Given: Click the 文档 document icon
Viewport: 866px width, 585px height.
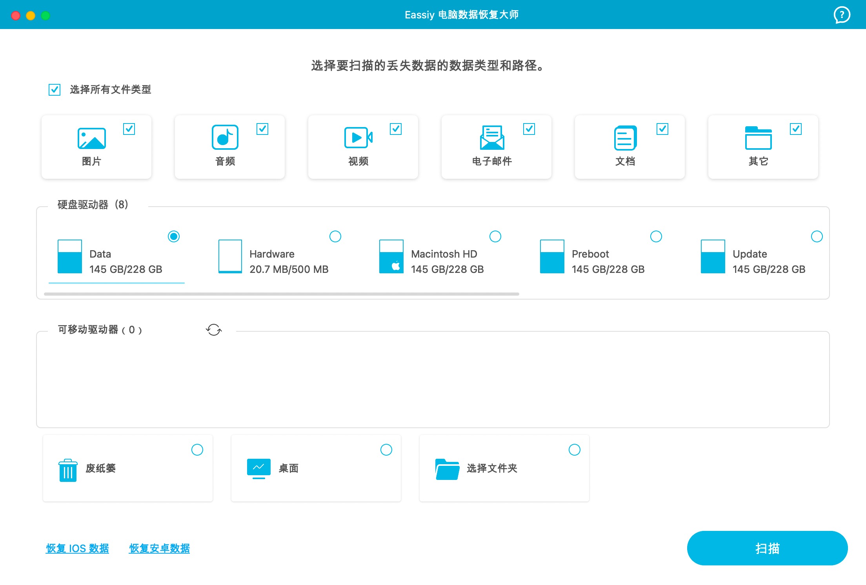Looking at the screenshot, I should (x=625, y=138).
